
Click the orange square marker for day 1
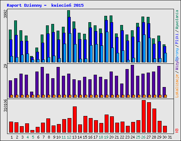(12, 96)
